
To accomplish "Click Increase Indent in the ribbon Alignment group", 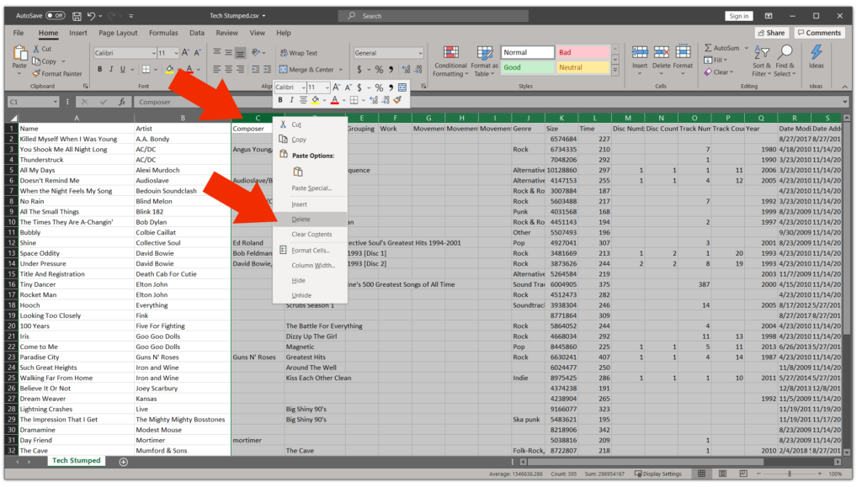I will (267, 69).
